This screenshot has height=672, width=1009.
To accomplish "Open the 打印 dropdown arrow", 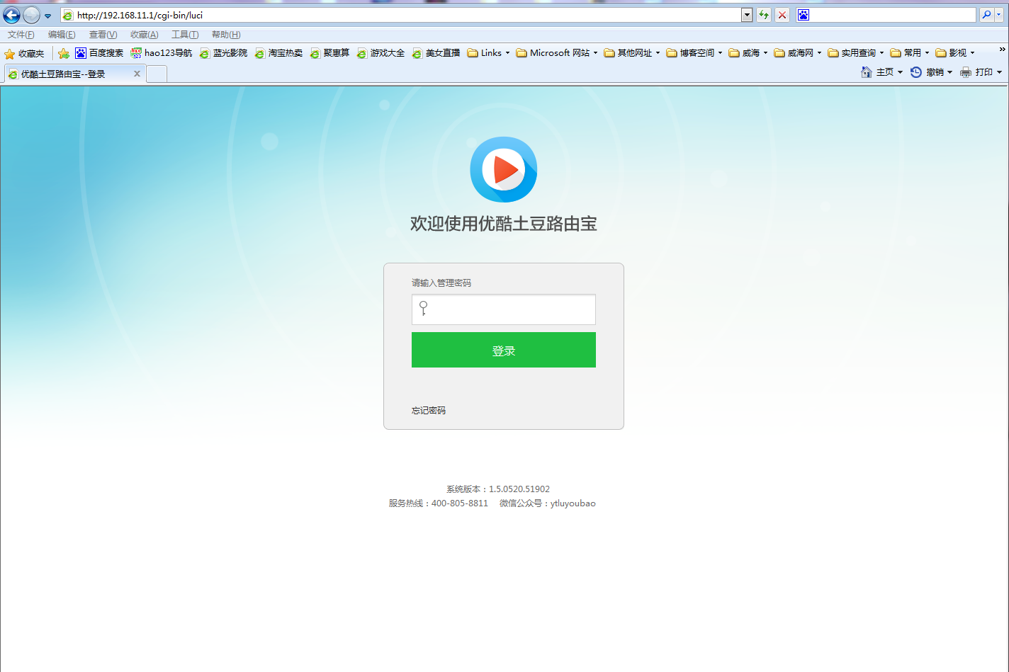I will coord(999,72).
